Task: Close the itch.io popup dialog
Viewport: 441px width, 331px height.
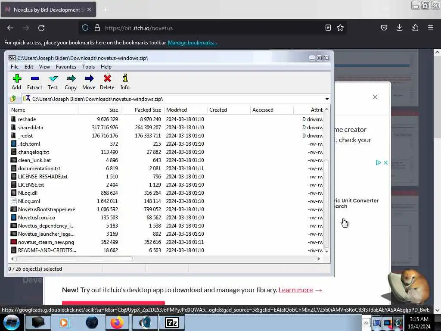Action: click(375, 97)
